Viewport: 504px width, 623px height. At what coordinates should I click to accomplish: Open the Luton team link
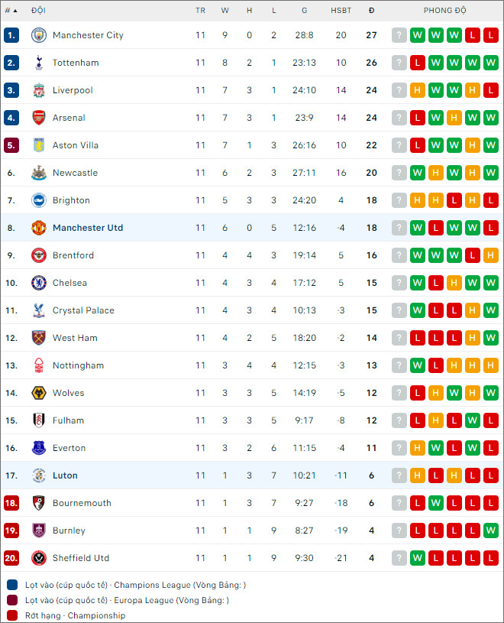point(65,475)
